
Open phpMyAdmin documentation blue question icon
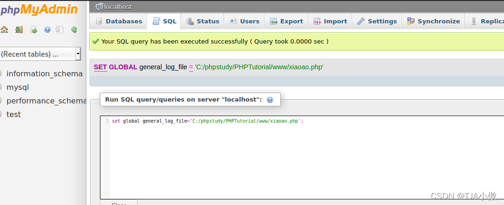[47, 30]
